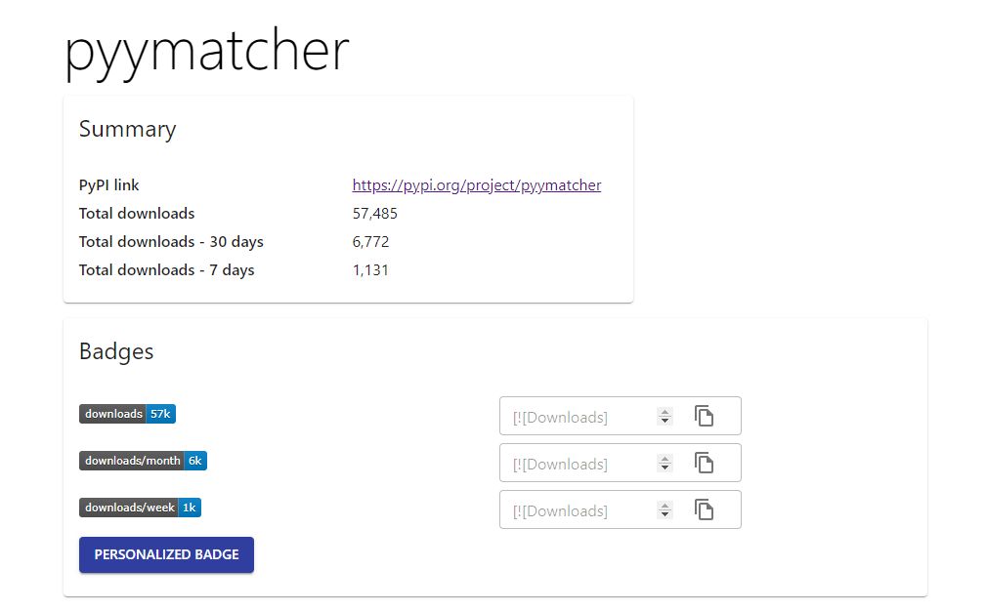Click down arrow in downloads/week badge field
The image size is (986, 610).
click(x=664, y=514)
